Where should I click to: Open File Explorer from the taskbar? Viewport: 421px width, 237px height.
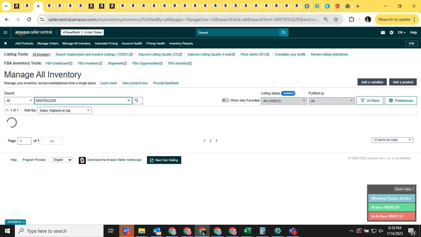pyautogui.click(x=141, y=231)
